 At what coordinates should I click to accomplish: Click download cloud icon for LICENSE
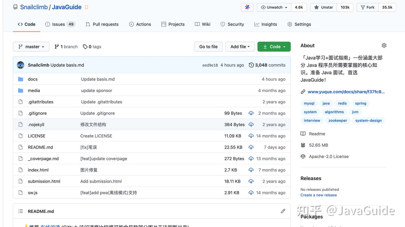coord(251,136)
